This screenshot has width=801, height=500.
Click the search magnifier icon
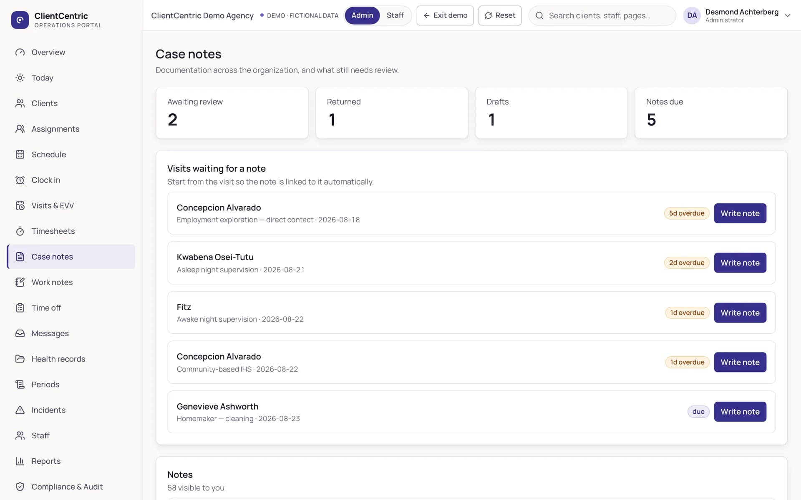pyautogui.click(x=539, y=15)
